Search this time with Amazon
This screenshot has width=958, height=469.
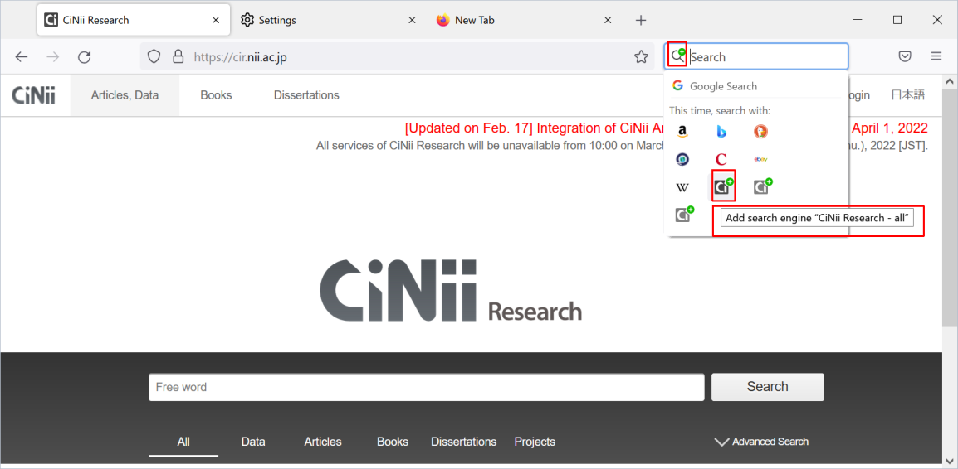[x=682, y=132]
